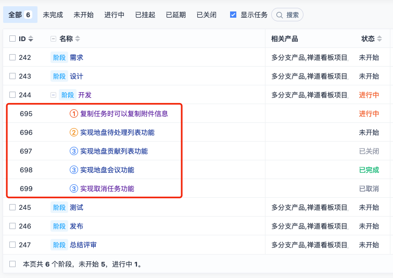Check the box for row 243

[x=12, y=76]
